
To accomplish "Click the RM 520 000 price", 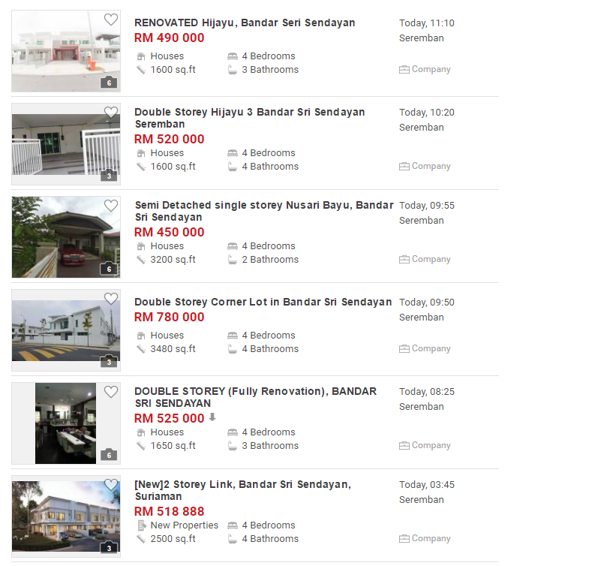I will click(170, 139).
